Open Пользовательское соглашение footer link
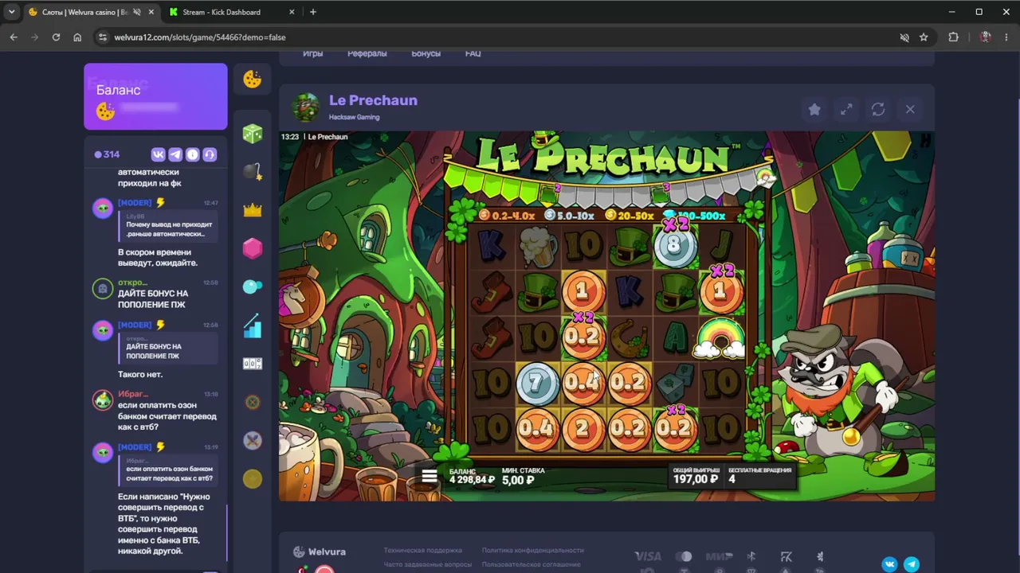 point(531,564)
